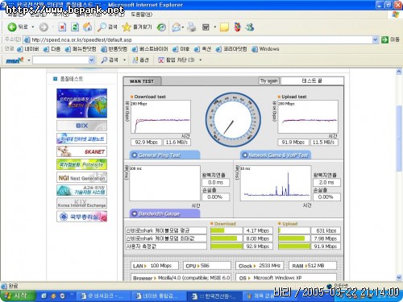Click the colorful Research butterfly icon
The image size is (403, 302).
pos(237,27)
